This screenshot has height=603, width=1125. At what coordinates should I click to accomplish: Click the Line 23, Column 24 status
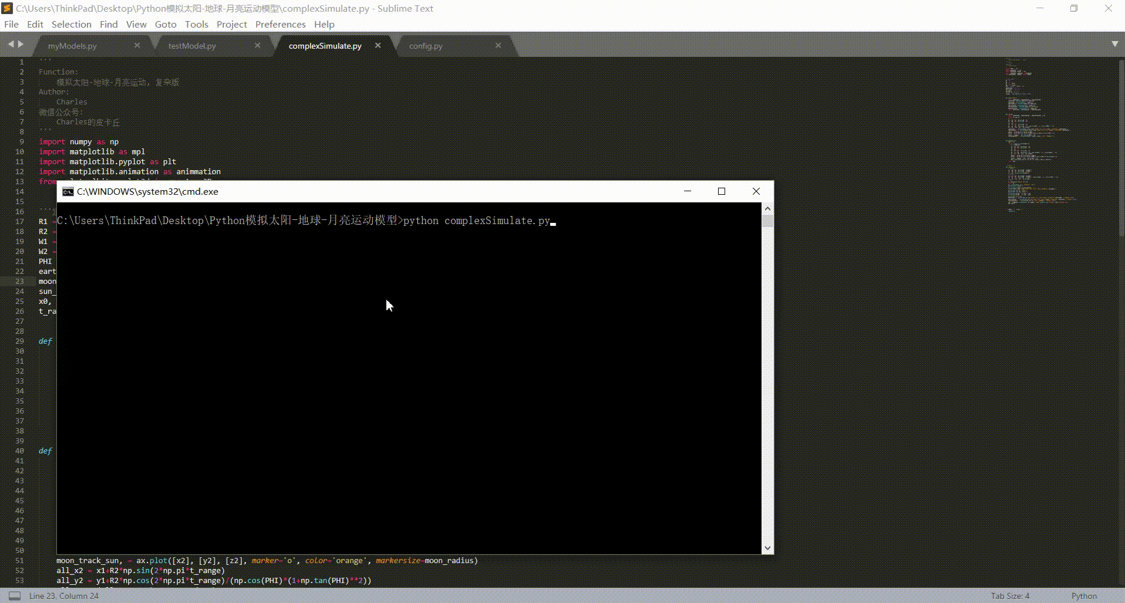pos(64,596)
